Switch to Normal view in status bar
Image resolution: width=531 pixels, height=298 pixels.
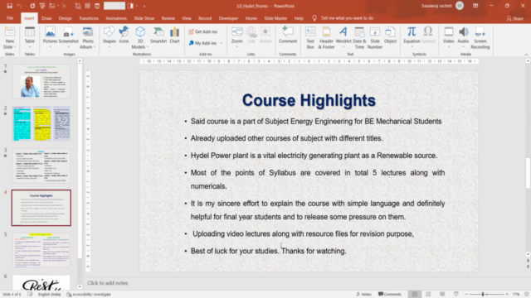(x=415, y=295)
